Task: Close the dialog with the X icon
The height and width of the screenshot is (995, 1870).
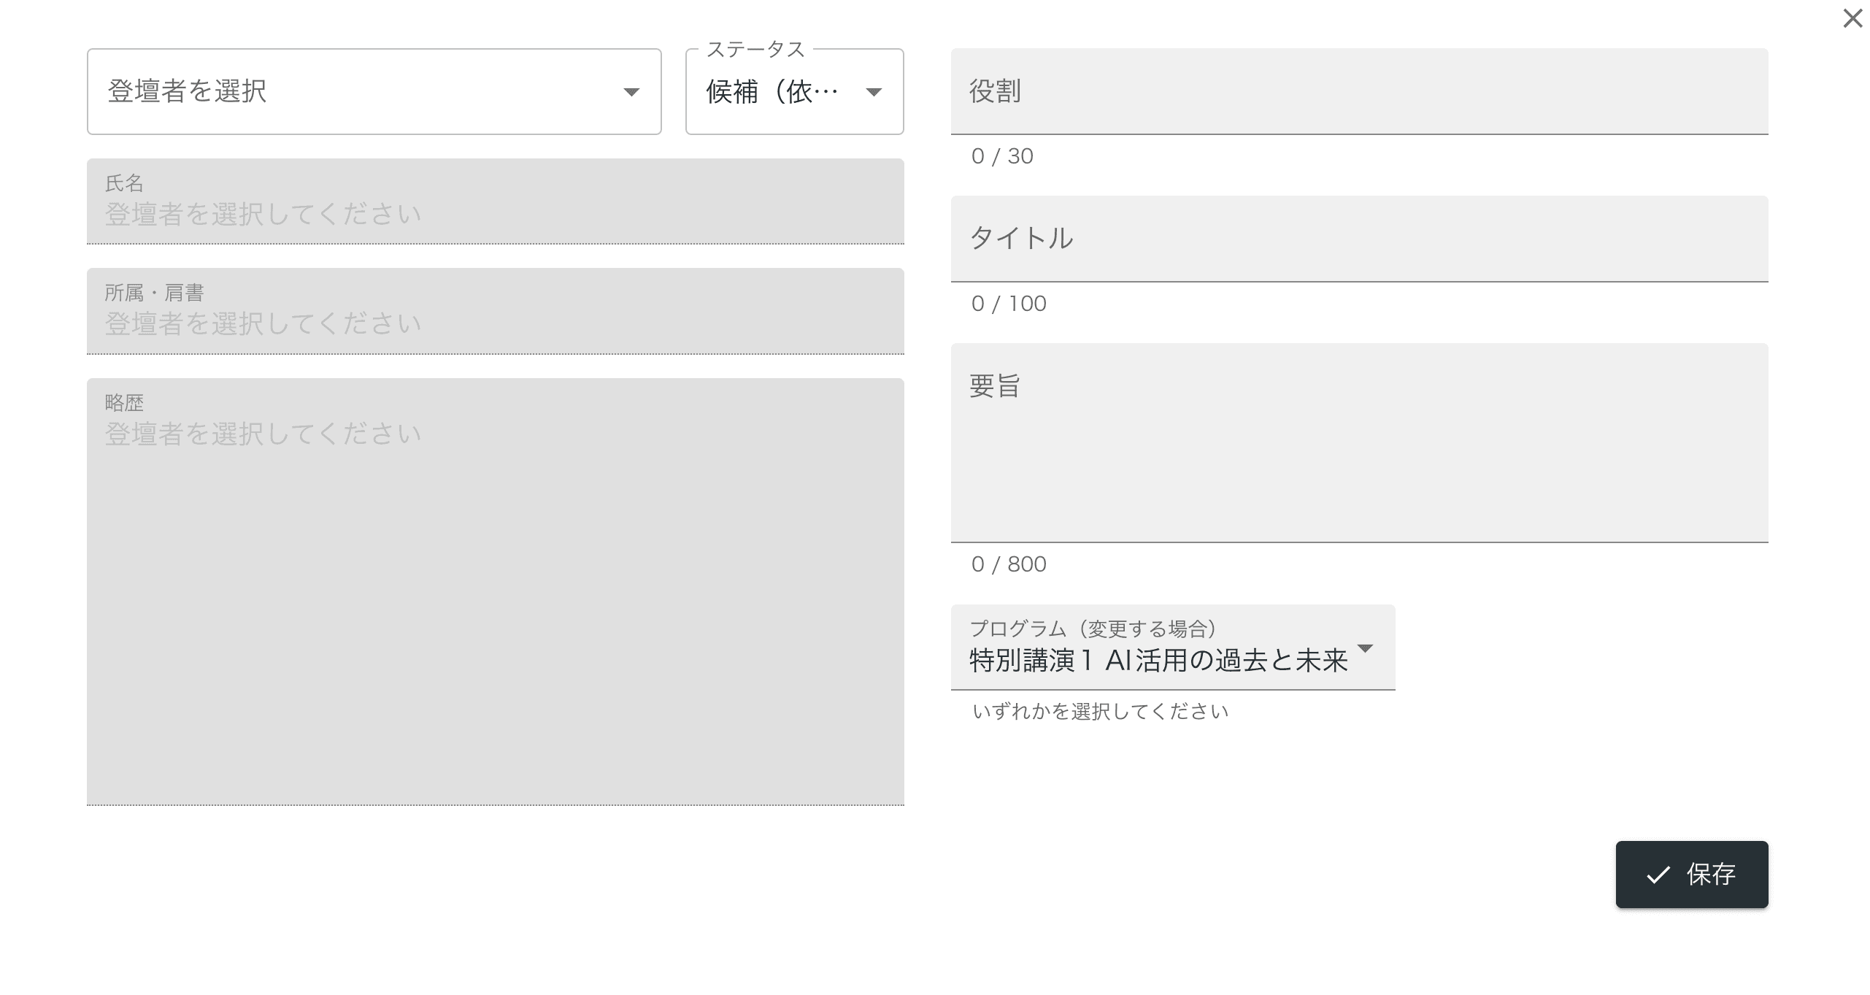Action: point(1852,18)
